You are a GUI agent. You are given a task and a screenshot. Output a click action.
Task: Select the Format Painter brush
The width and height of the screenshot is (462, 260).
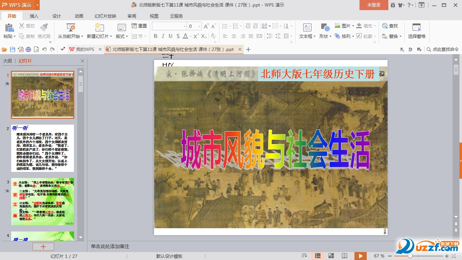tap(44, 27)
